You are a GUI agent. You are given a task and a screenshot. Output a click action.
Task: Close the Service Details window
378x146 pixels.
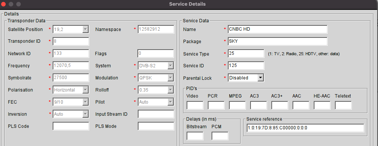point(3,4)
